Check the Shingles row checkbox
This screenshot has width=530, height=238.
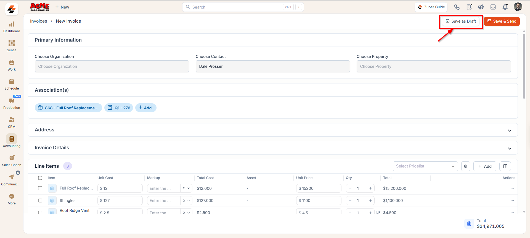pos(40,201)
